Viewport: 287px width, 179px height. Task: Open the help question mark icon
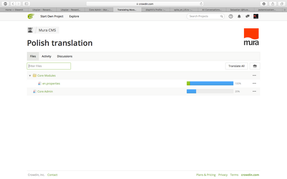(230, 17)
